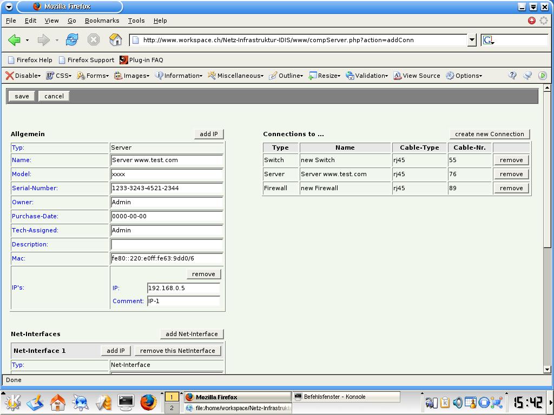This screenshot has width=554, height=415.
Task: Click add Net-Interface button
Action: [192, 334]
